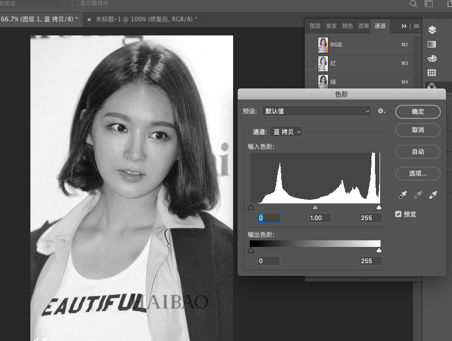
Task: Open the Gradients panel icon in dock
Action: click(x=432, y=45)
